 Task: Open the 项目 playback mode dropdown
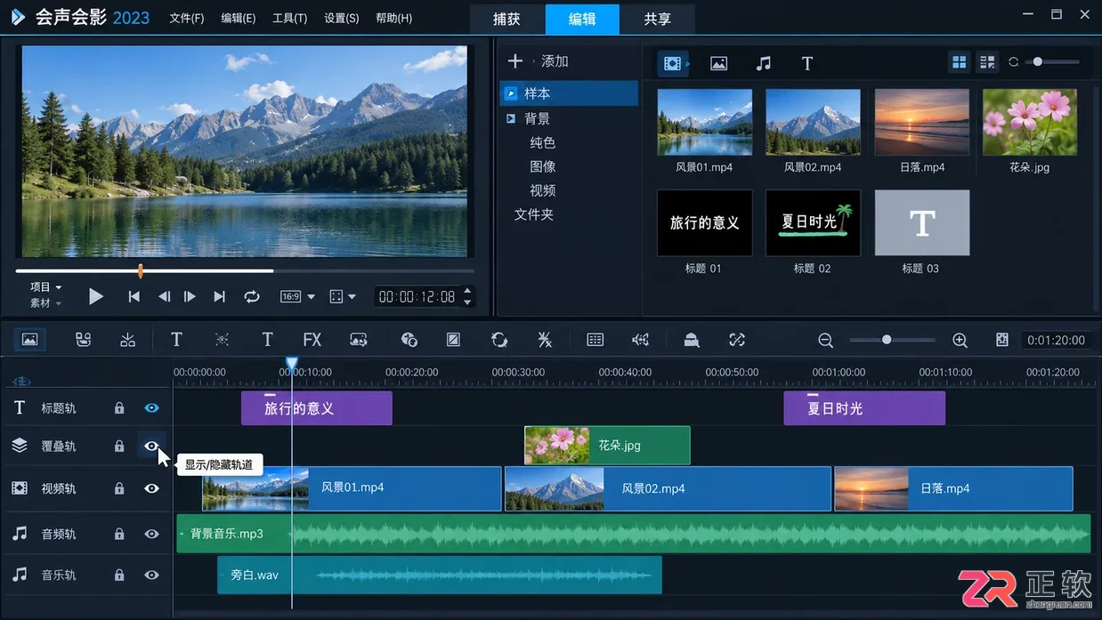(x=46, y=287)
